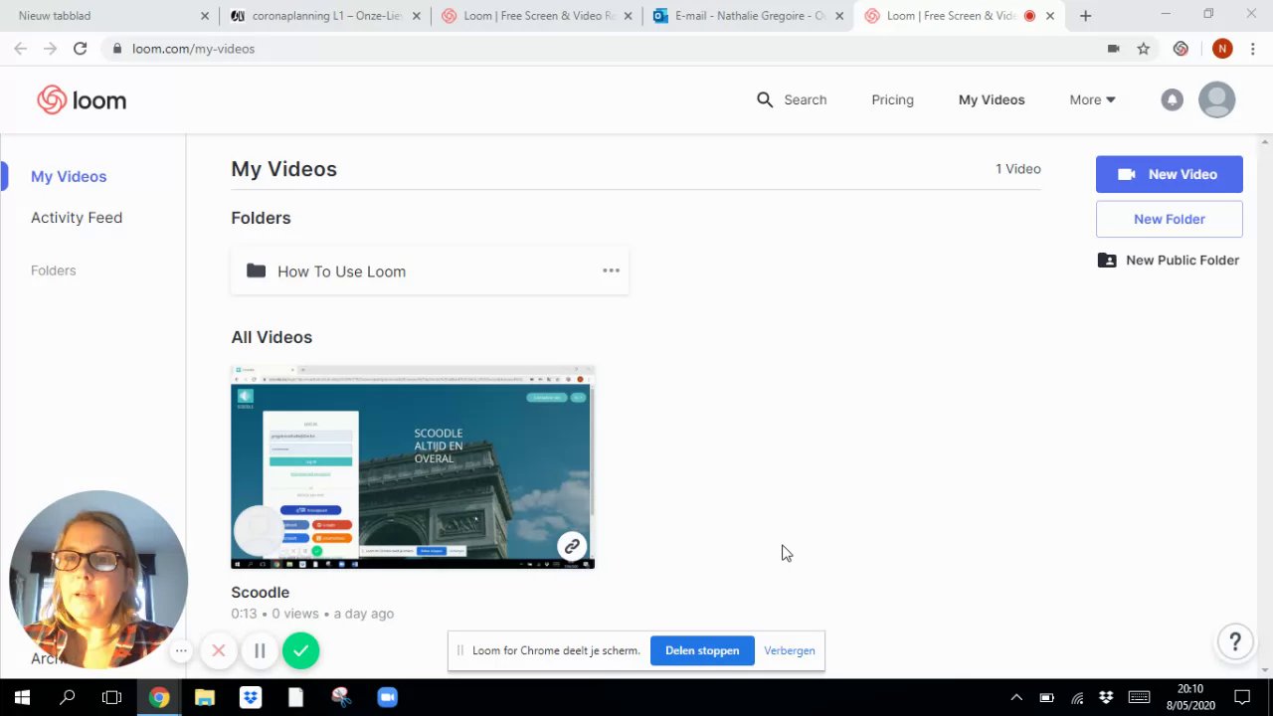
Task: Open Windows Start menu
Action: tap(22, 697)
